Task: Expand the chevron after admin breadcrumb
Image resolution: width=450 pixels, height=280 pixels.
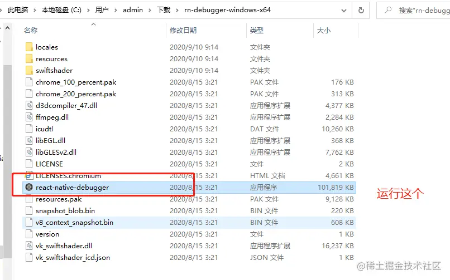Action: coord(150,10)
